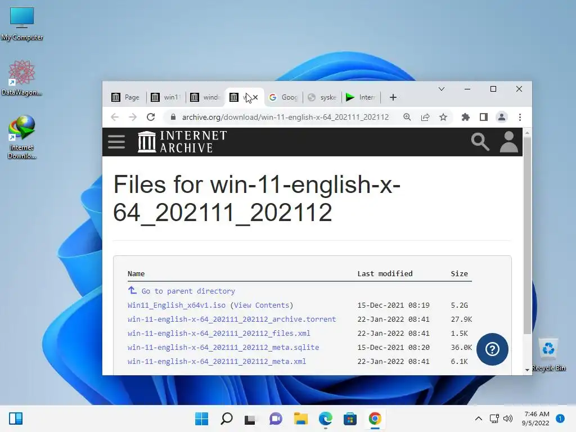Open the notification badge in tray
The width and height of the screenshot is (576, 432).
560,418
